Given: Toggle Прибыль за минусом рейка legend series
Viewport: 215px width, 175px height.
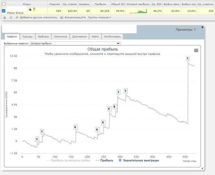Looking at the screenshot, I should 68,161.
